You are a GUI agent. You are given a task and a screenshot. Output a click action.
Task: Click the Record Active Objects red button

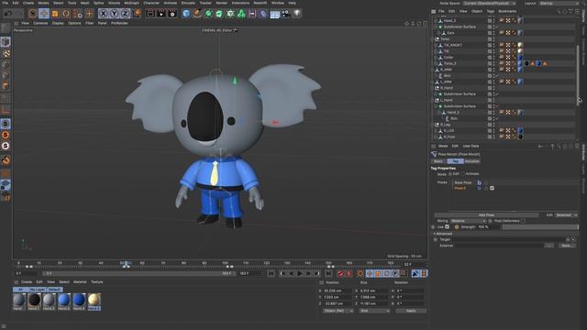(x=340, y=274)
